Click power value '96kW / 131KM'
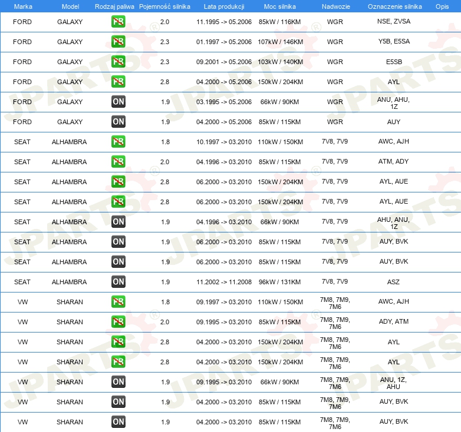The image size is (461, 432). (279, 282)
